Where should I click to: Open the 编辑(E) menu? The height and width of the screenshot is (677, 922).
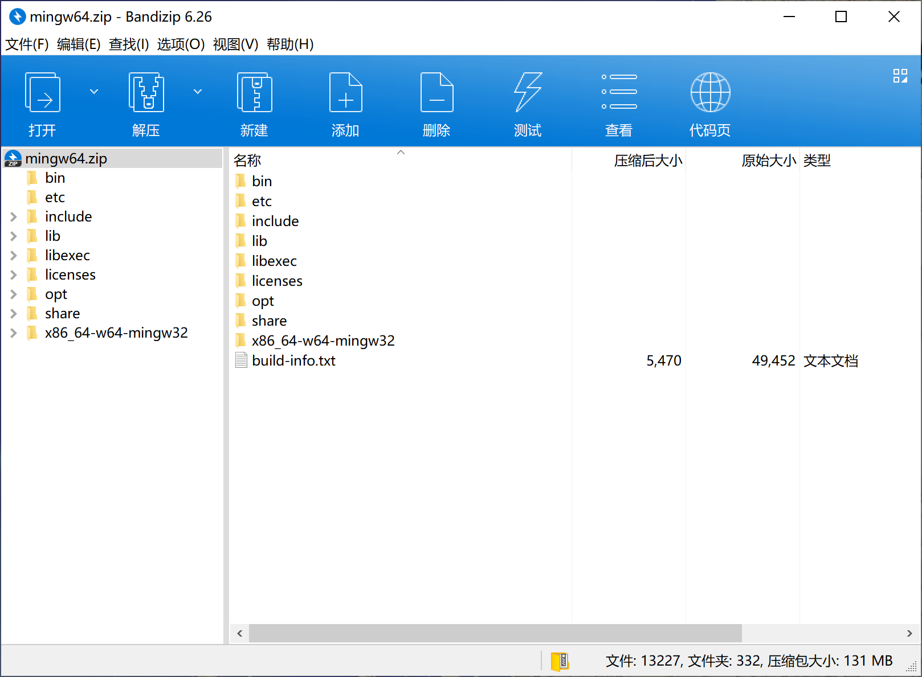pos(79,44)
